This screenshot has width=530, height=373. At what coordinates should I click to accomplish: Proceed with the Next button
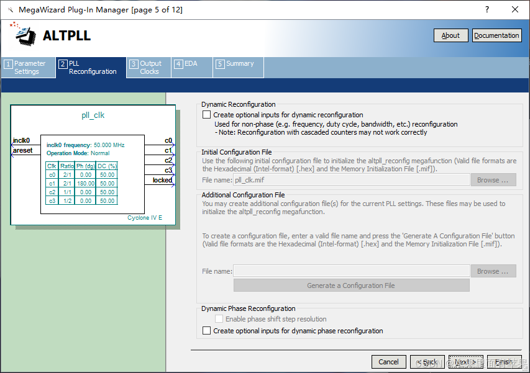(466, 362)
